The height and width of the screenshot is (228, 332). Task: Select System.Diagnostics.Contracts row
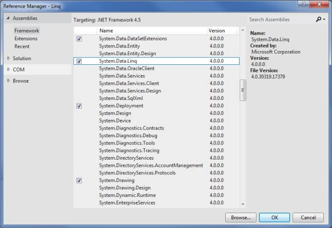coord(156,128)
